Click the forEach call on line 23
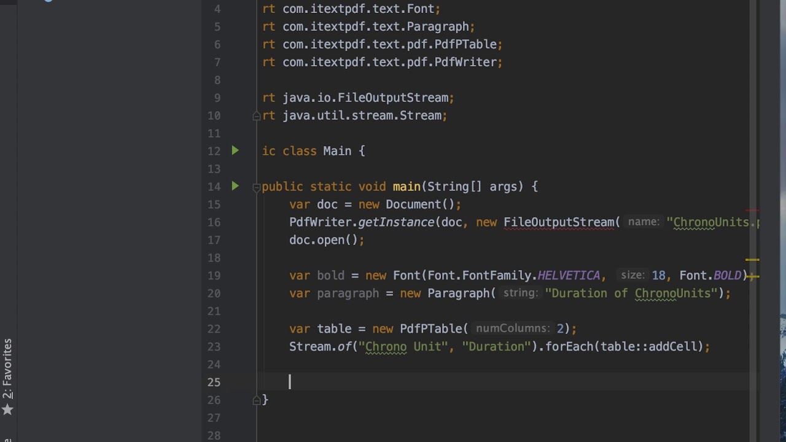The image size is (786, 442). 569,347
